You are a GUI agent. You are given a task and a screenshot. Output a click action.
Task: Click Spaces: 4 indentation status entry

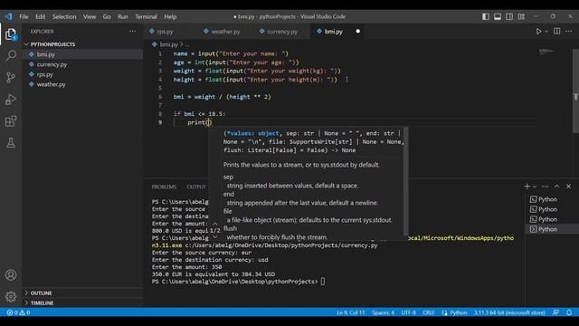383,312
